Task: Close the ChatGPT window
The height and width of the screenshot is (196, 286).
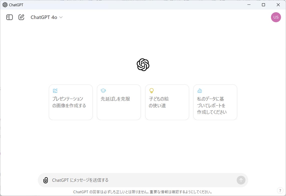Action: click(x=278, y=5)
